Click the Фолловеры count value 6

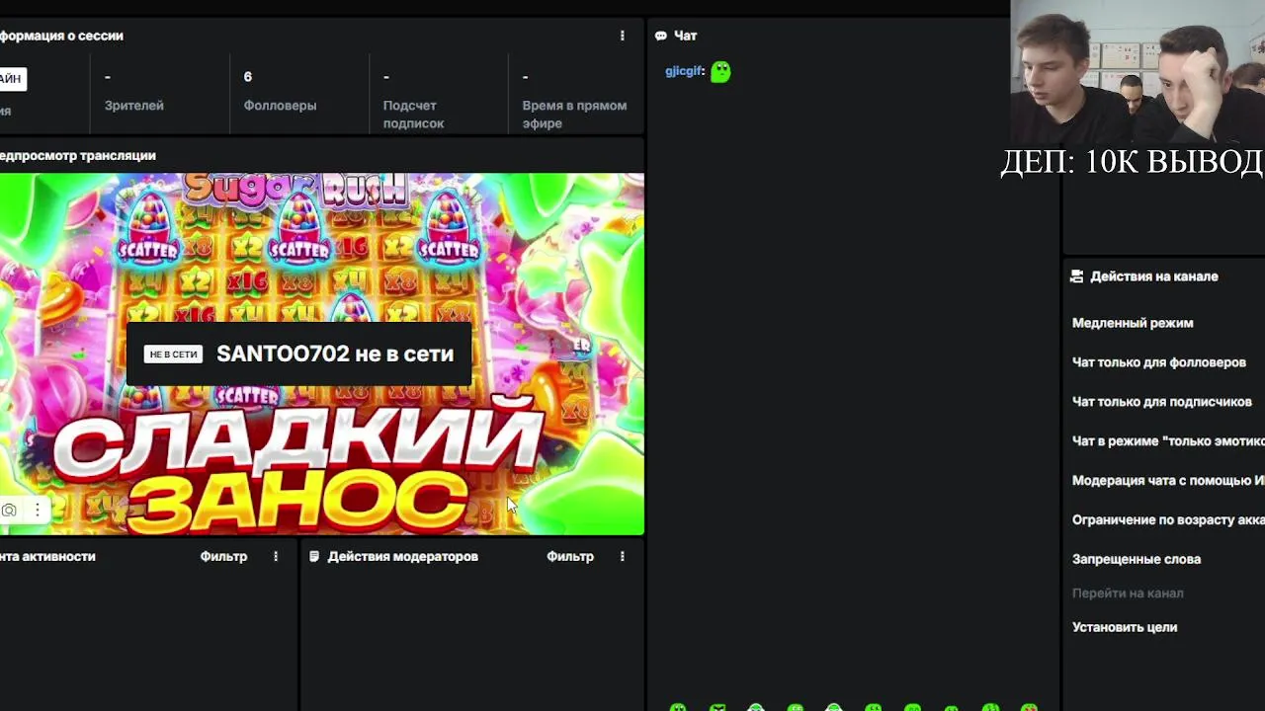point(248,77)
